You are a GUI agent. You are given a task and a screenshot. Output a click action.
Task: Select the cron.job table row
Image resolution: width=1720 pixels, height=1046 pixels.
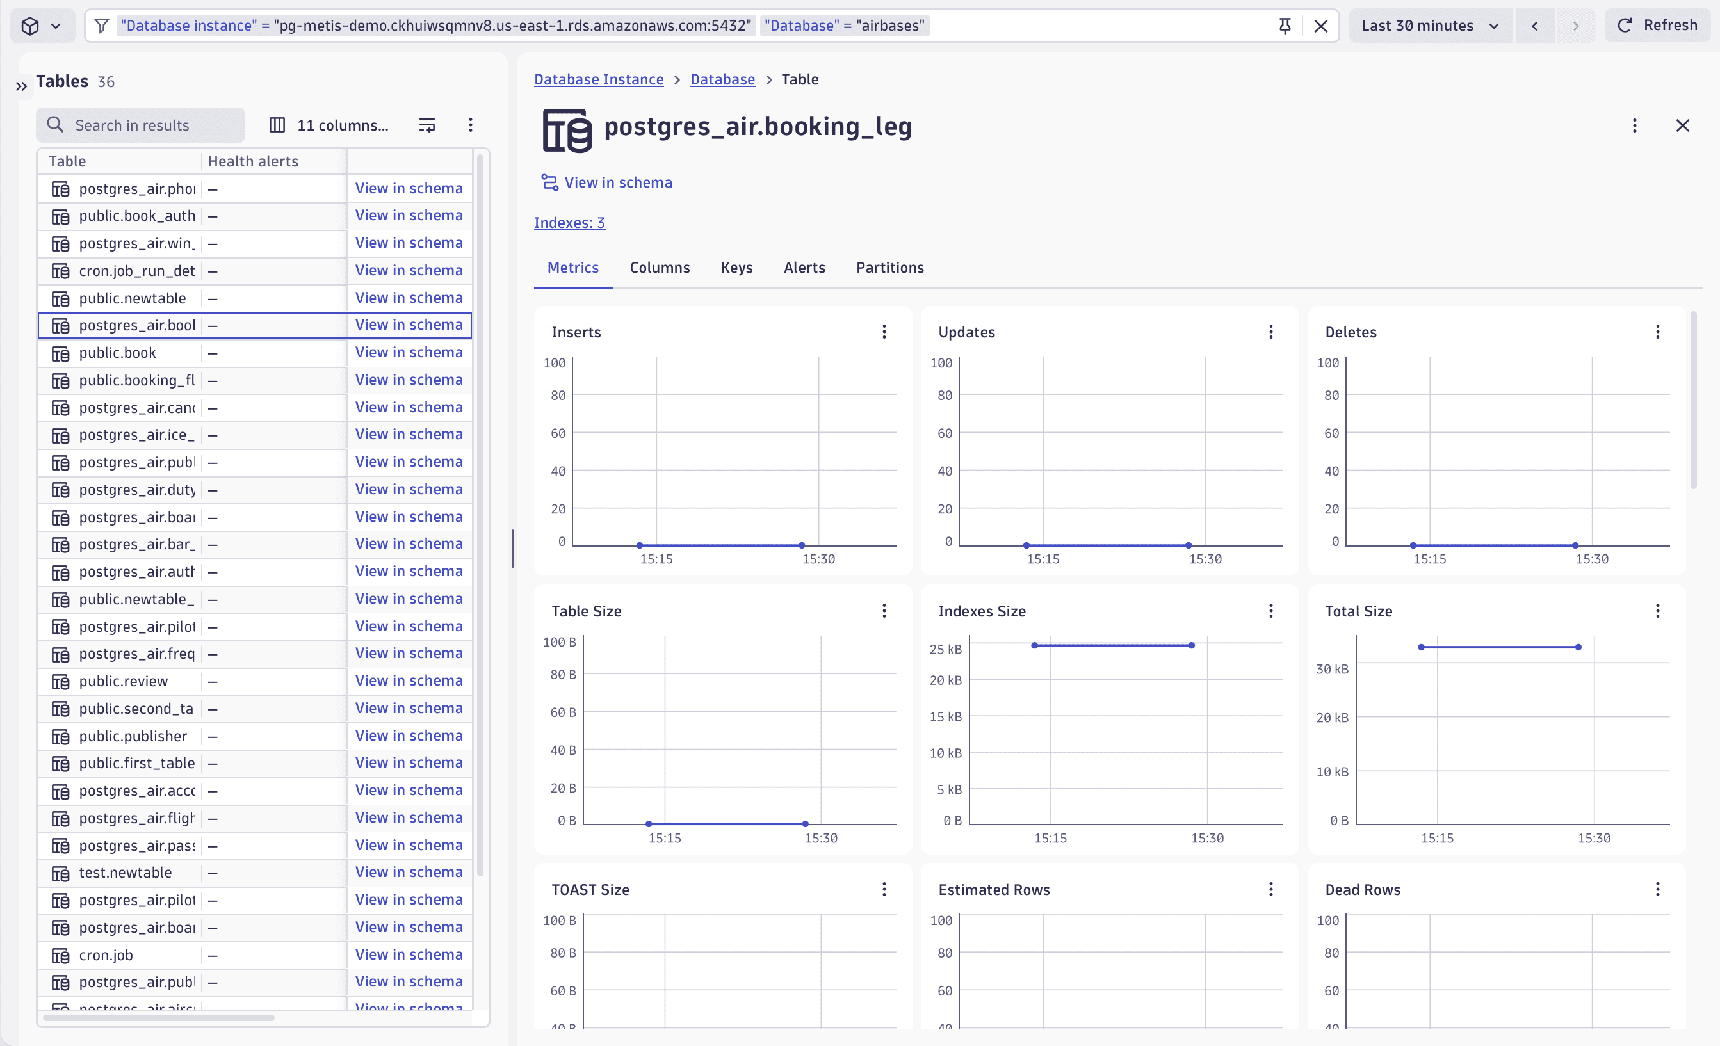coord(255,955)
